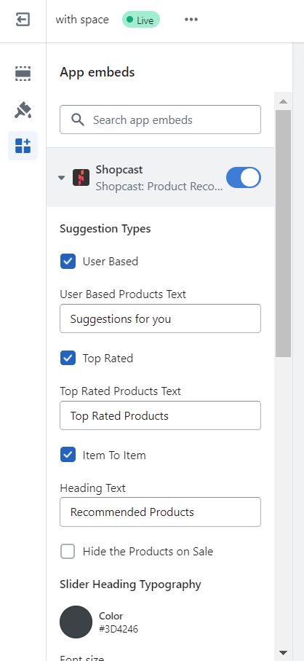304x661 pixels.
Task: Open the Slider Heading color swatch
Action: click(x=76, y=622)
